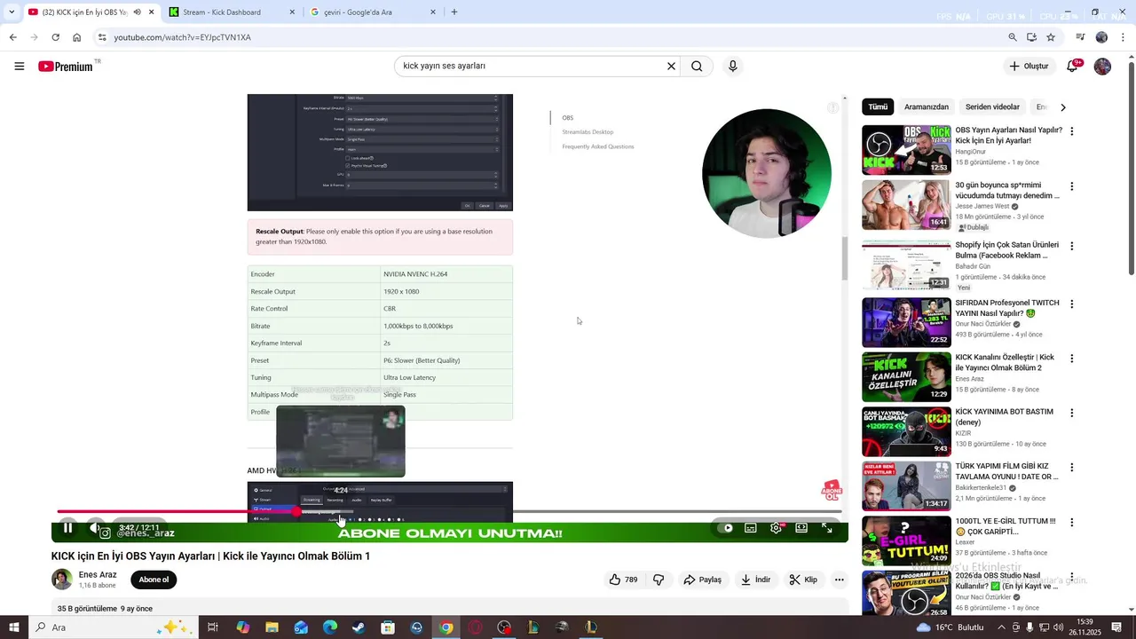The height and width of the screenshot is (639, 1136).
Task: Click the Windows taskbar search box
Action: pyautogui.click(x=112, y=627)
